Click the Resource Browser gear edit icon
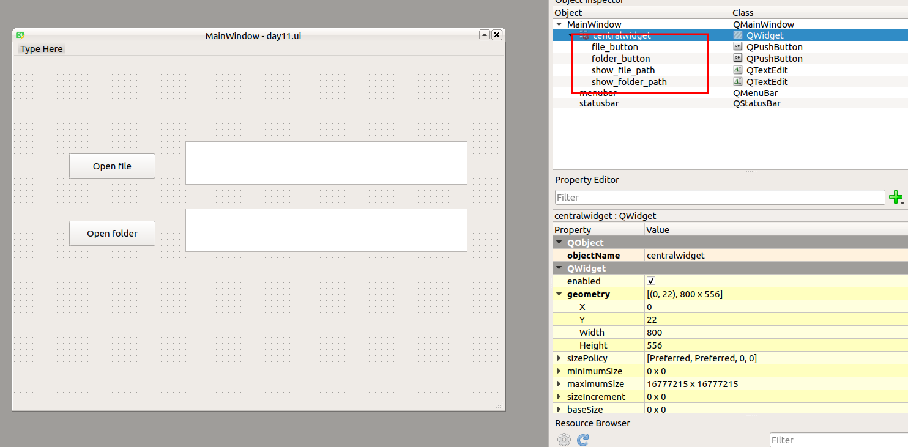 pyautogui.click(x=564, y=440)
